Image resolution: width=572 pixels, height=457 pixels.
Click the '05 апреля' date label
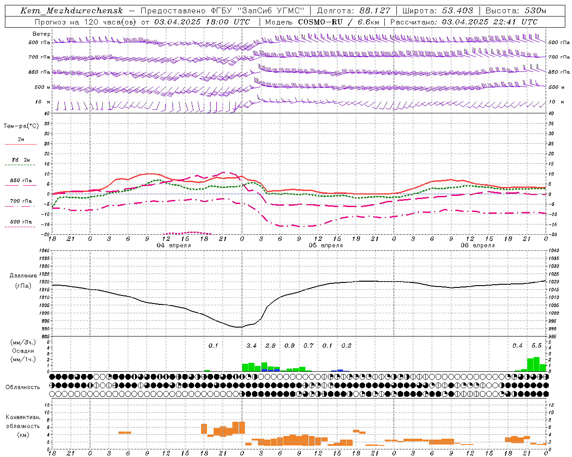(x=326, y=245)
